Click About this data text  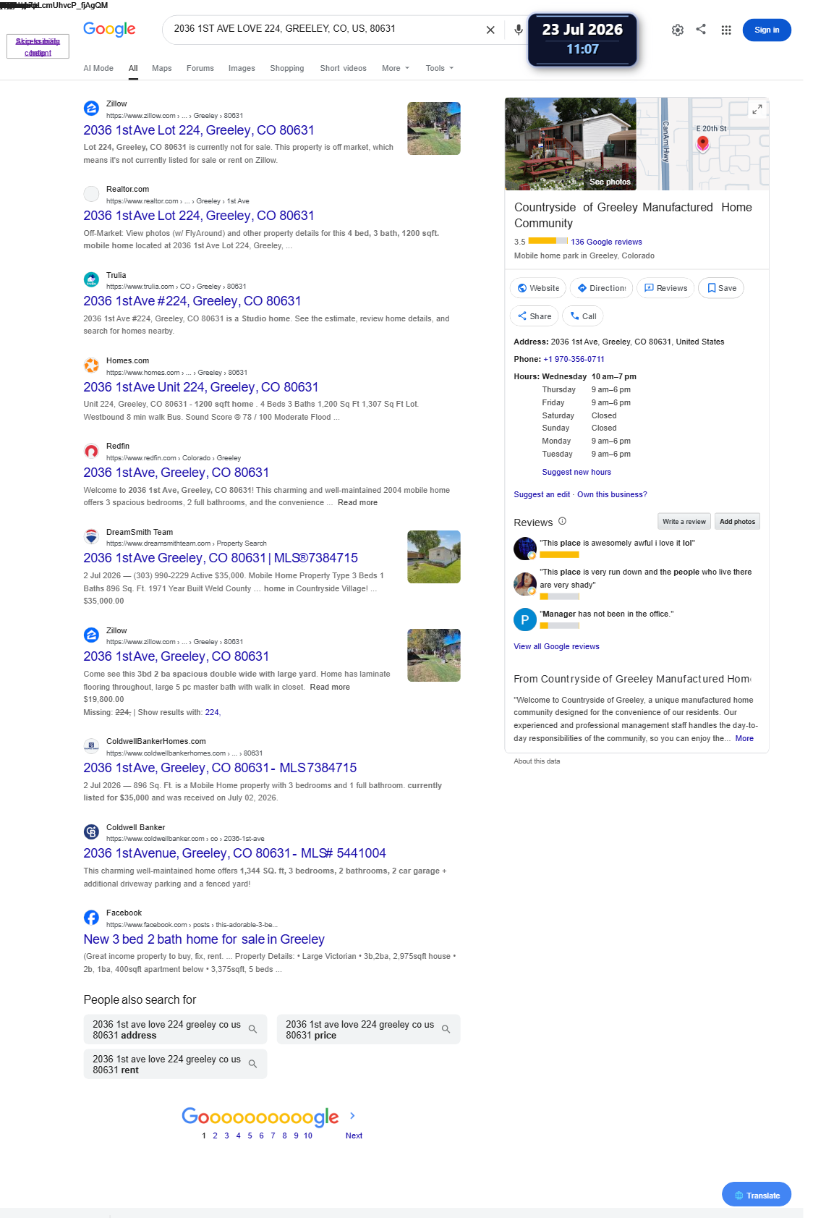pos(537,761)
